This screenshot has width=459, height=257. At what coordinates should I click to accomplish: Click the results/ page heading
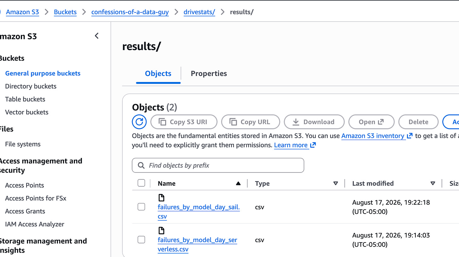142,46
